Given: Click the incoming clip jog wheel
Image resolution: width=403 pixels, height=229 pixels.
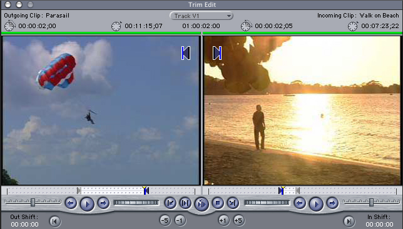Looking at the screenshot, I should click(x=267, y=203).
